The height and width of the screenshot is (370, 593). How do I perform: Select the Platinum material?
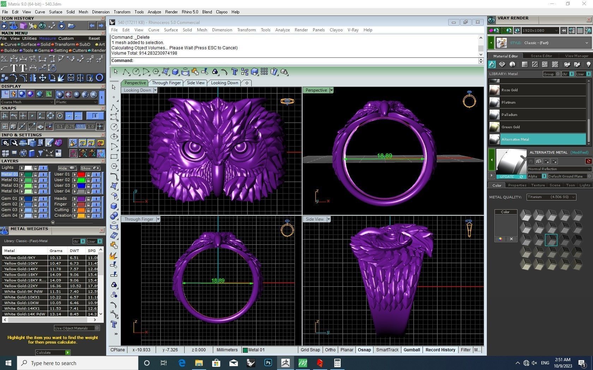(x=537, y=102)
